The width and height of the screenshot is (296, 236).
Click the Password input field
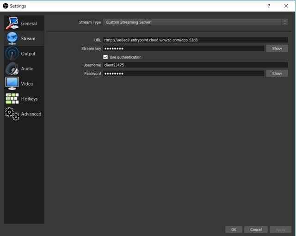(184, 73)
